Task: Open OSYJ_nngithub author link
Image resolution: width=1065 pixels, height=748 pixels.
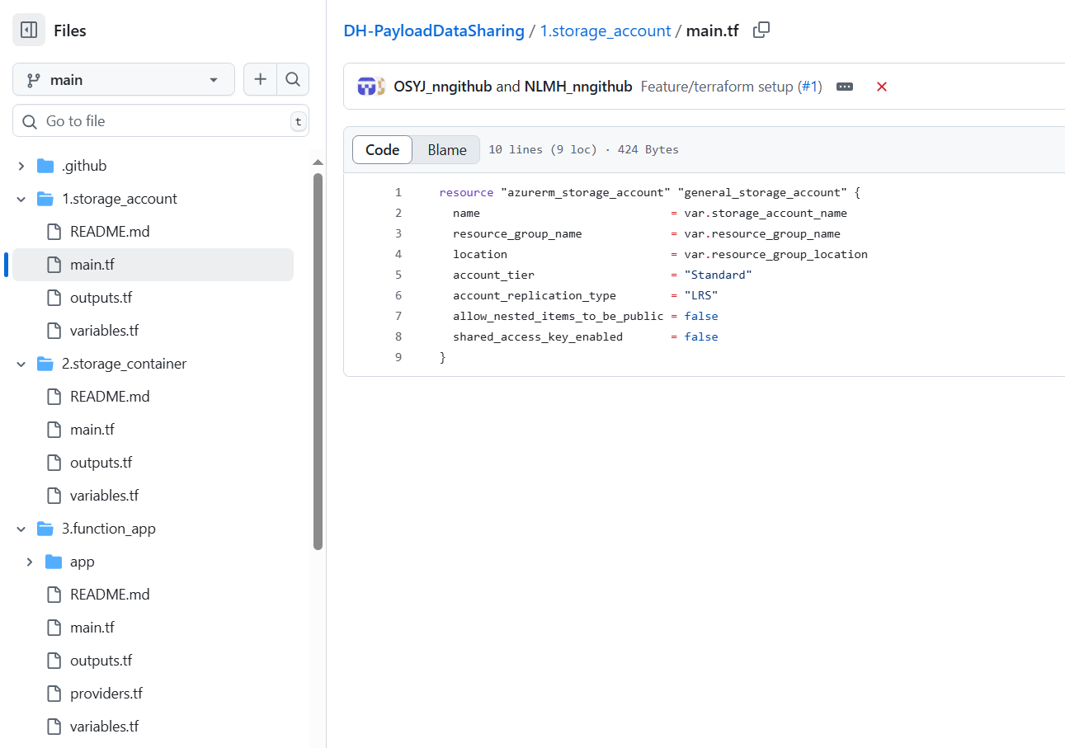Action: coord(443,87)
